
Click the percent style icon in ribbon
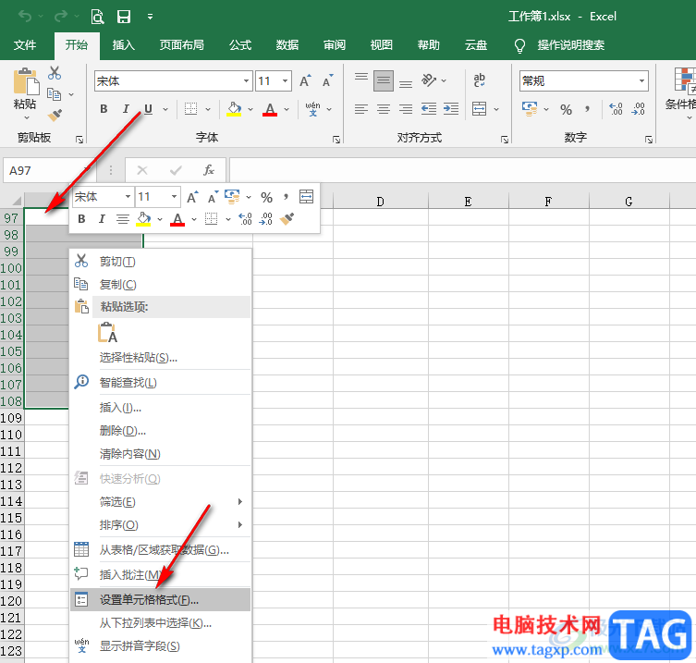[x=566, y=109]
